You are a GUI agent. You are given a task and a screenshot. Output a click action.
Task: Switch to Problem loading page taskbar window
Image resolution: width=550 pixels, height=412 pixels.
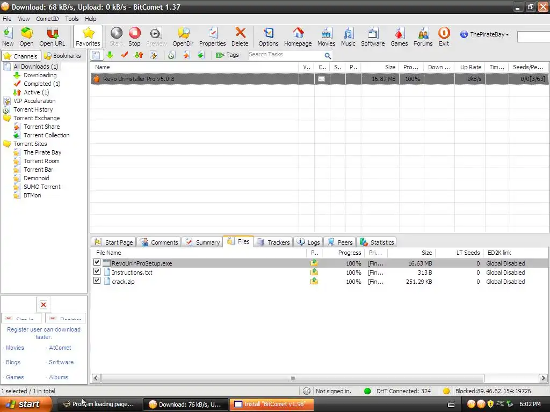click(99, 404)
